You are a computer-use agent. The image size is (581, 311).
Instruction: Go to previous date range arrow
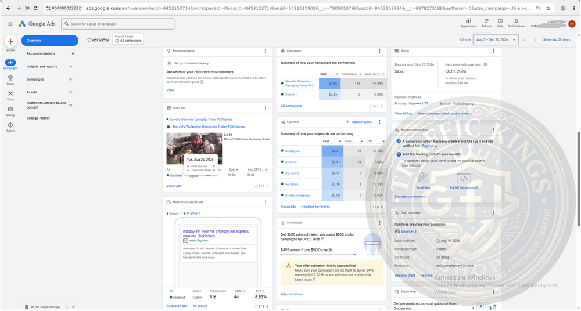tap(524, 39)
